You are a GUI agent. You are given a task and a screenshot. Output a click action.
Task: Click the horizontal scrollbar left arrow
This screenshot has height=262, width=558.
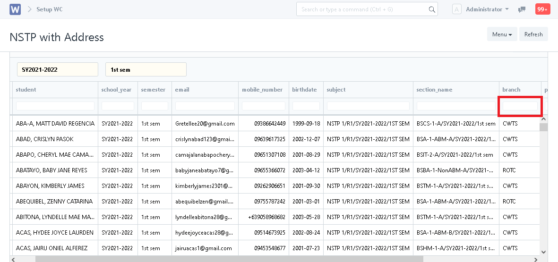[13, 259]
